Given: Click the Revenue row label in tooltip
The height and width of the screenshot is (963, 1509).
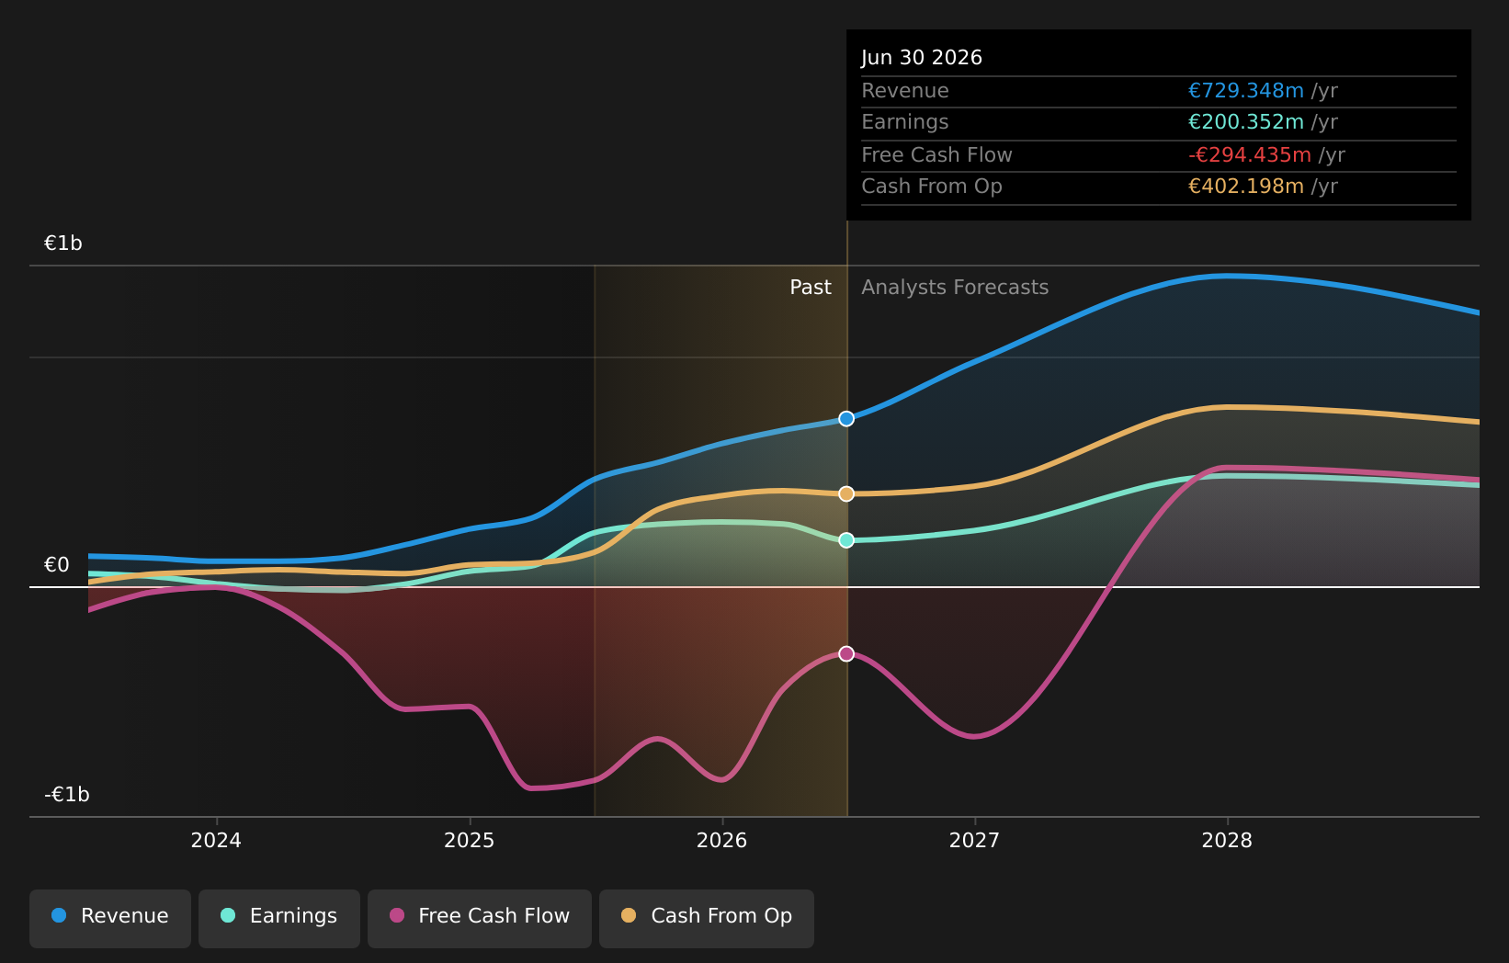Looking at the screenshot, I should (905, 91).
